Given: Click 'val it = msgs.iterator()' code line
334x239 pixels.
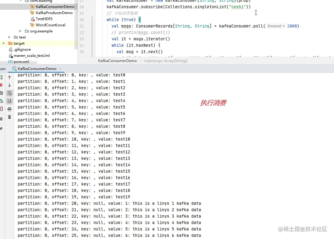Looking at the screenshot, I should point(141,39).
